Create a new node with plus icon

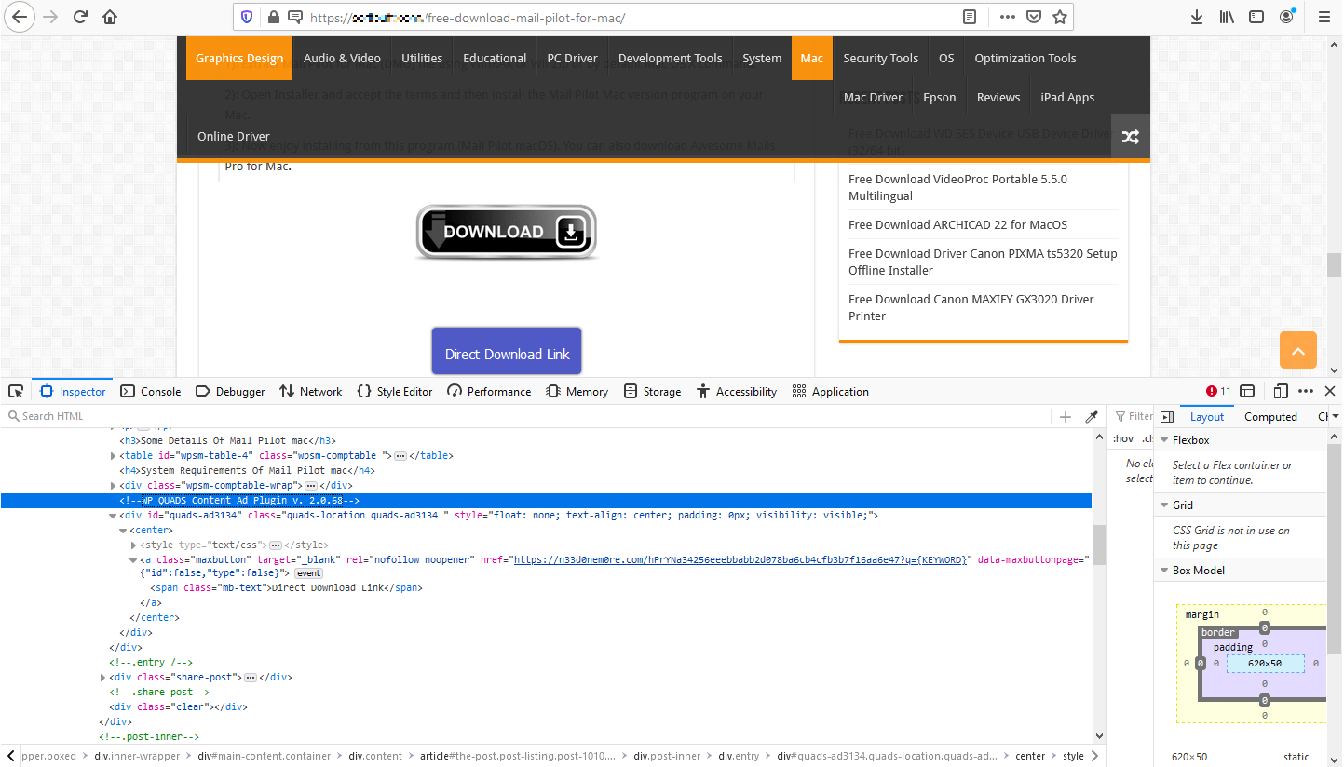coord(1066,416)
